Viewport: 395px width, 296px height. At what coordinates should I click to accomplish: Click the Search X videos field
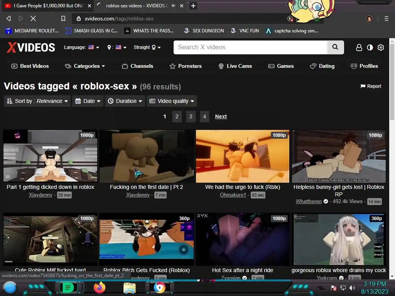click(x=250, y=47)
